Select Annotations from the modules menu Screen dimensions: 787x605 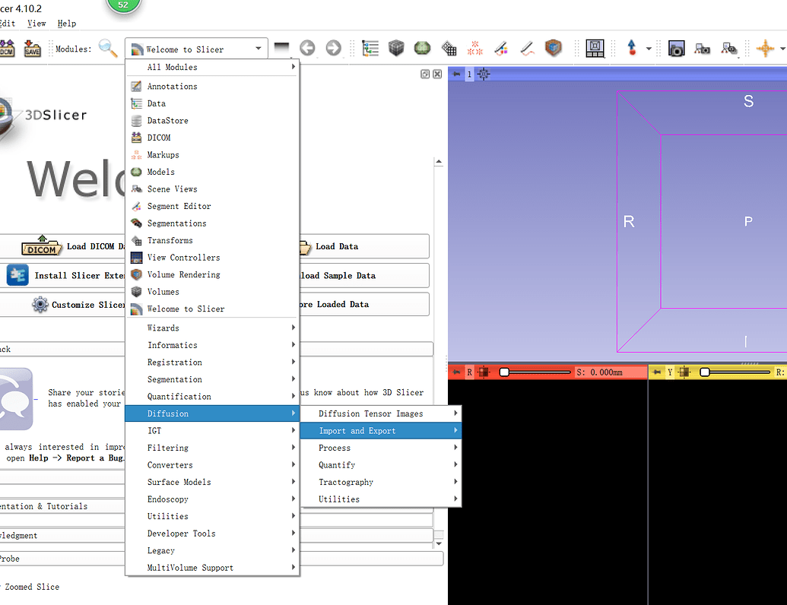point(213,87)
